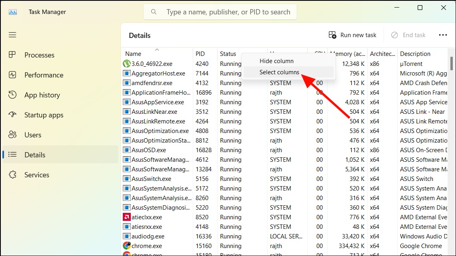Select the AsusOptimization.exe row name

point(160,131)
